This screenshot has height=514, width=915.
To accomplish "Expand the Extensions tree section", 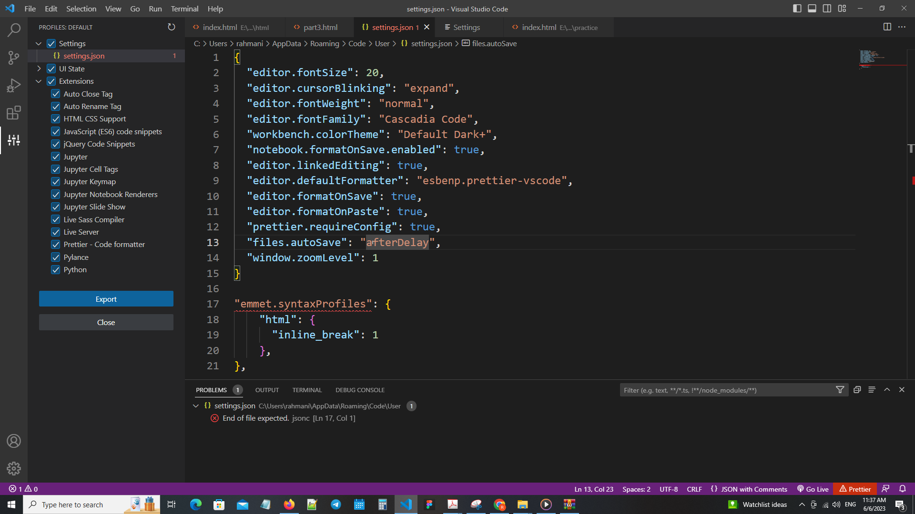I will pyautogui.click(x=39, y=80).
